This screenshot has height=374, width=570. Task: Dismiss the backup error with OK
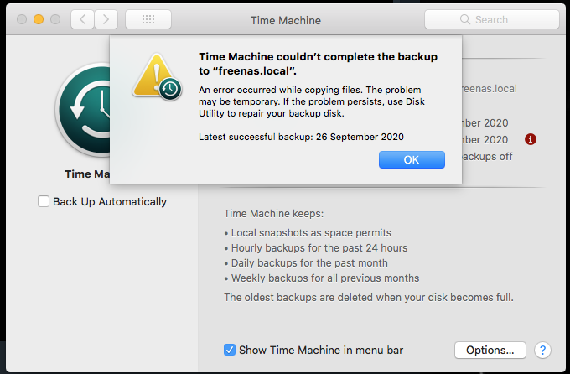point(412,159)
